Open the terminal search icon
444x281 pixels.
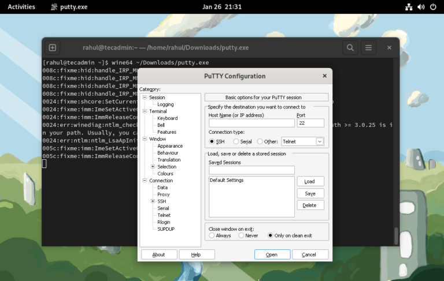(350, 47)
